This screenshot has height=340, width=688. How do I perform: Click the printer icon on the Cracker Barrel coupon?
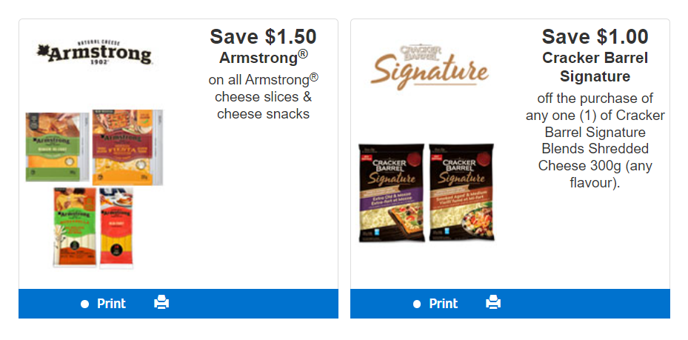[x=493, y=302]
